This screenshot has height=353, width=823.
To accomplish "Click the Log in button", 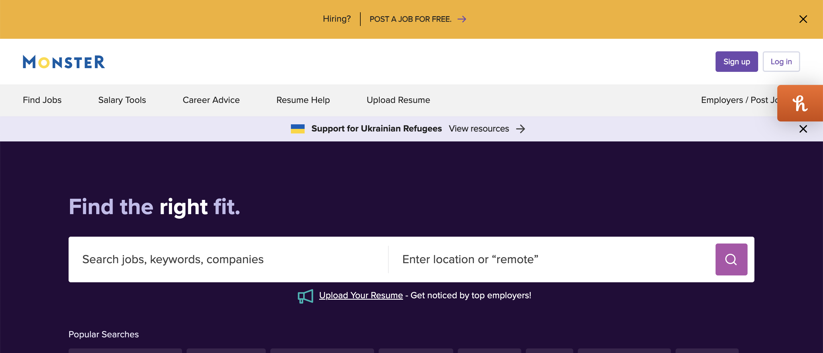I will [781, 62].
